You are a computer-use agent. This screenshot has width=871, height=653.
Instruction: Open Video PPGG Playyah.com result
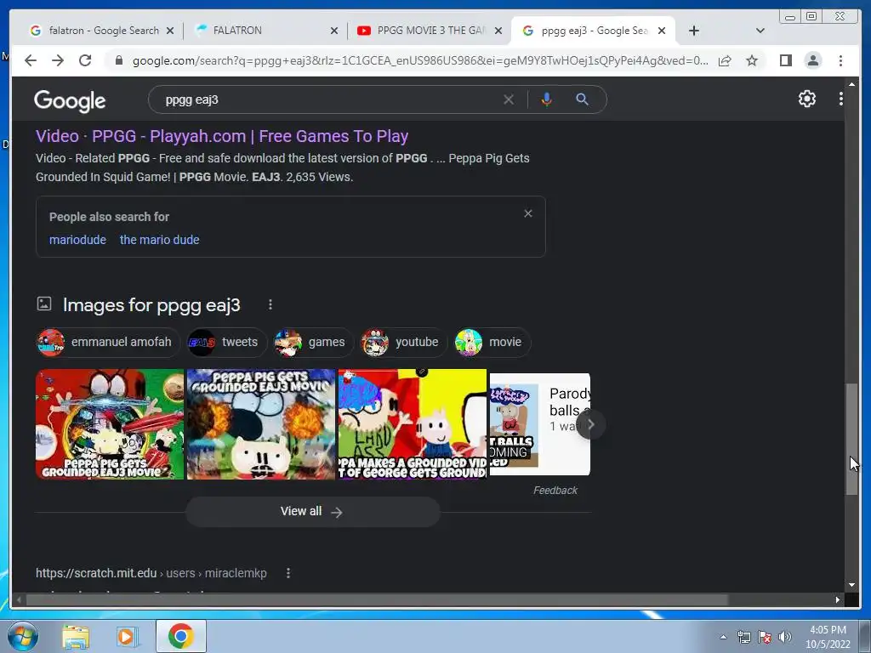(x=222, y=136)
